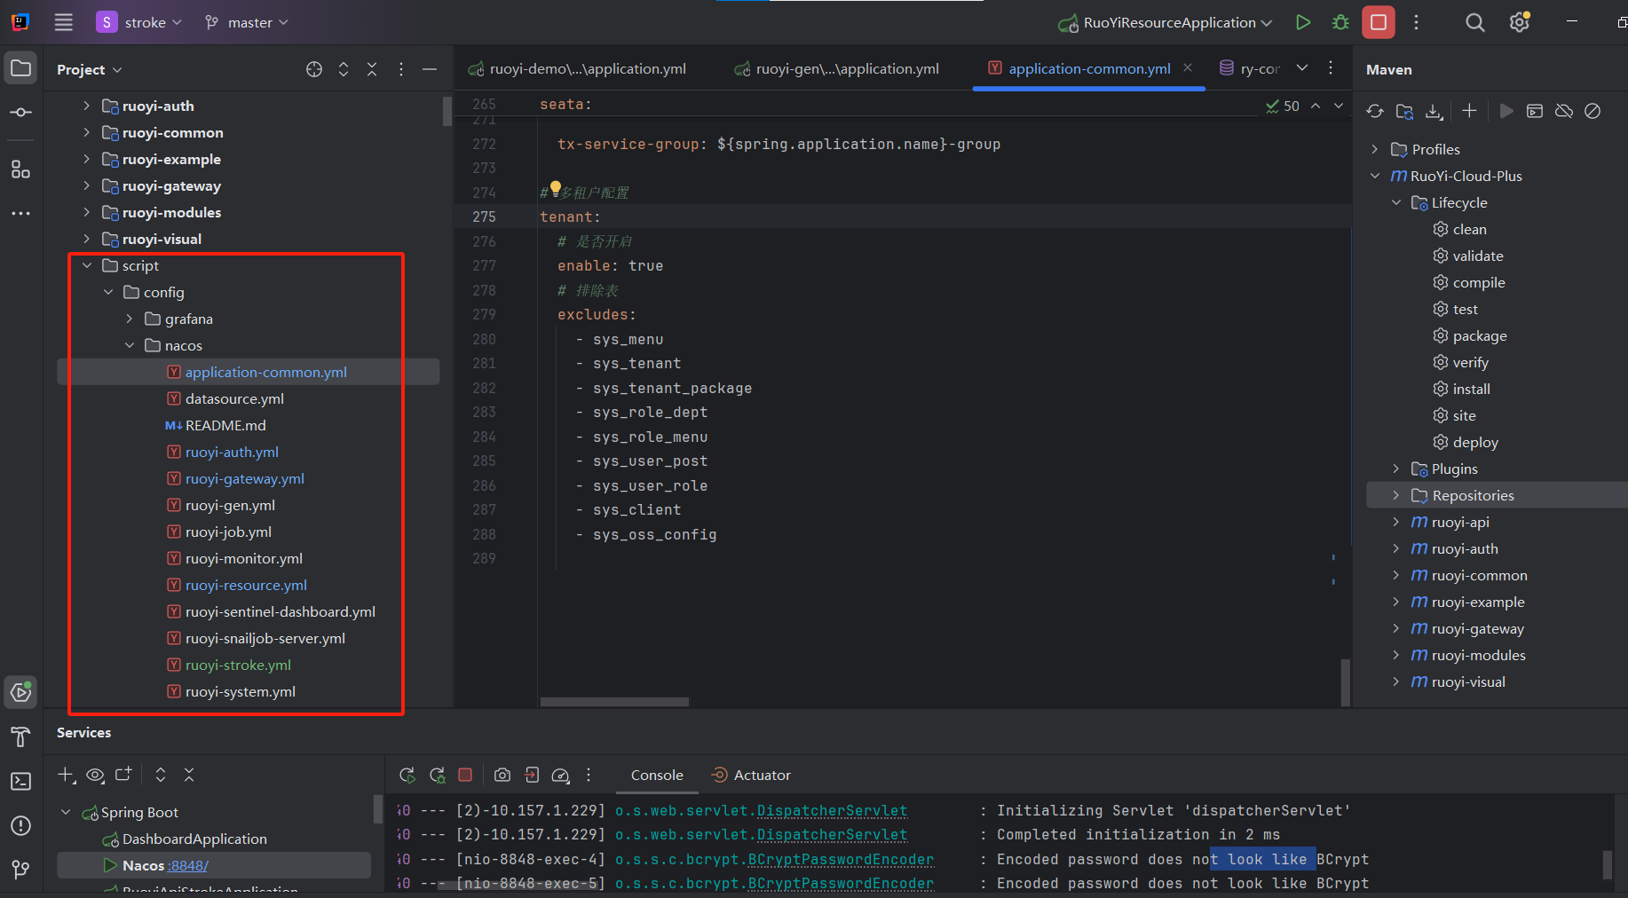Screen dimensions: 1628x898
Task: Open the Git tool window icon
Action: pyautogui.click(x=20, y=870)
